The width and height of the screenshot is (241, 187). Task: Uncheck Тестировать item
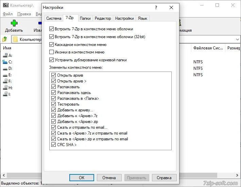point(53,104)
